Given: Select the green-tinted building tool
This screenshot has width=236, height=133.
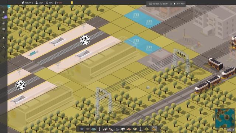Looking at the screenshot, I should (x=135, y=129).
